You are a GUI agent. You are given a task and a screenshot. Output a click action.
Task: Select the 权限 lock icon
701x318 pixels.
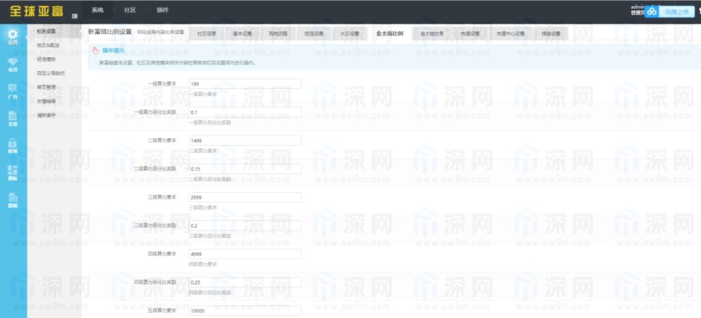click(13, 145)
